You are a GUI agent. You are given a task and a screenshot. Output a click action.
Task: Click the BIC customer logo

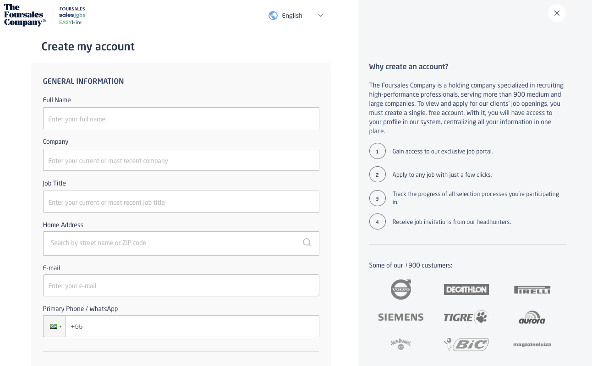click(466, 344)
